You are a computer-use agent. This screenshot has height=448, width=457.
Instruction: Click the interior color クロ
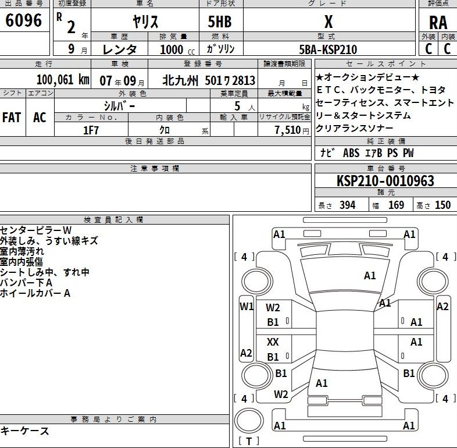coord(165,130)
